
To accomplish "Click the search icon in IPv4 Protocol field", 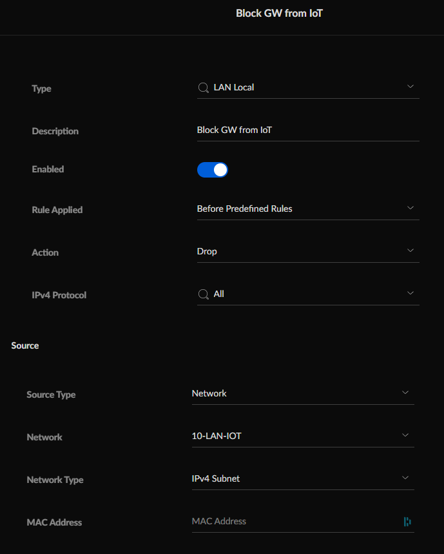I will tap(204, 294).
